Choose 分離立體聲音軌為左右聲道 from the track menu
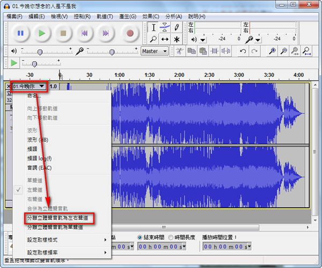 (x=60, y=218)
